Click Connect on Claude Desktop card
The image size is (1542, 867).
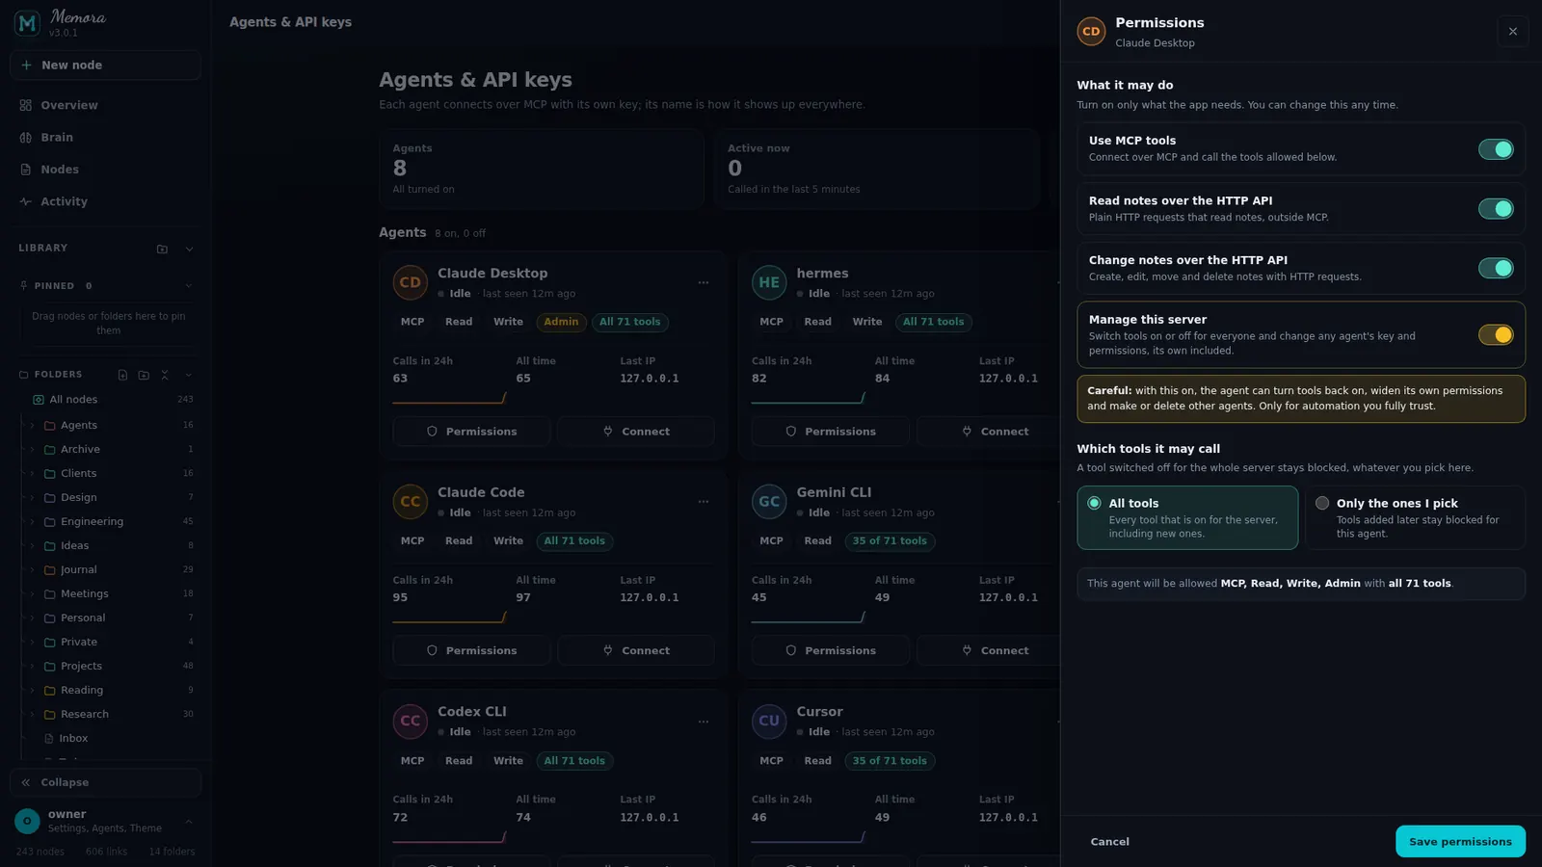(636, 432)
